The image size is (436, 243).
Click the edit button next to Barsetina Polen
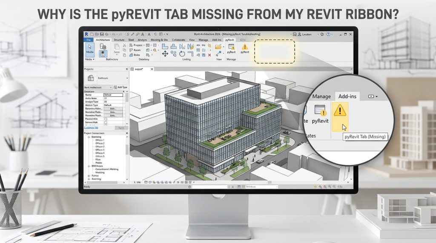click(113, 109)
